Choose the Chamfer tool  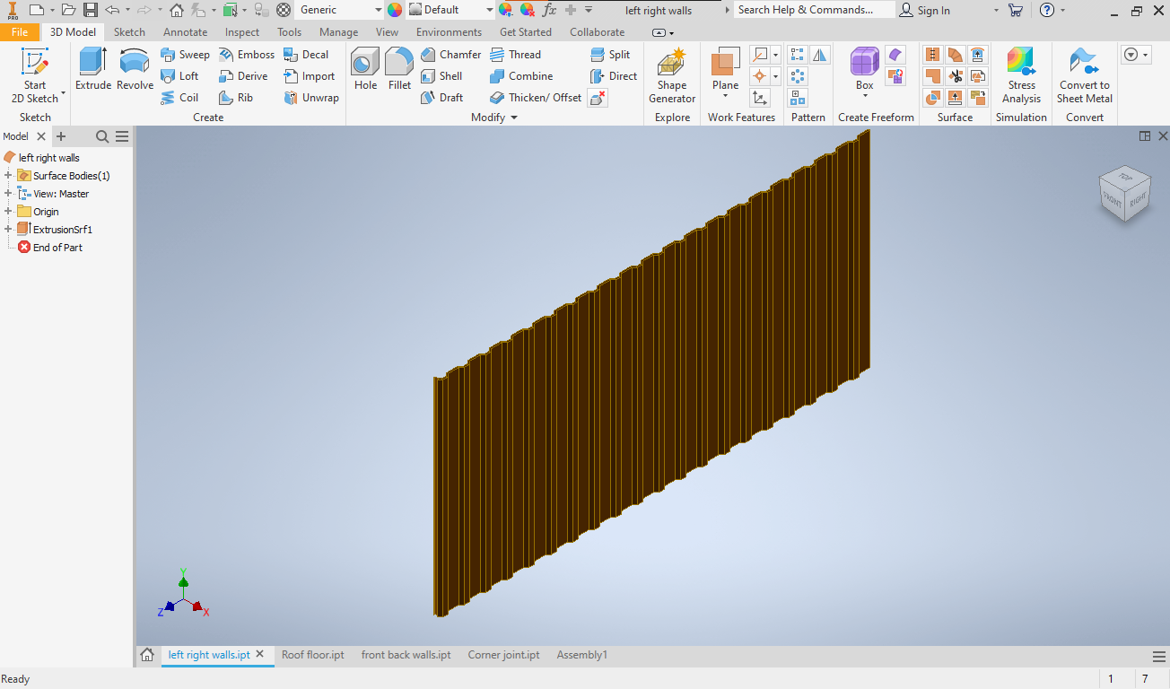pyautogui.click(x=450, y=55)
